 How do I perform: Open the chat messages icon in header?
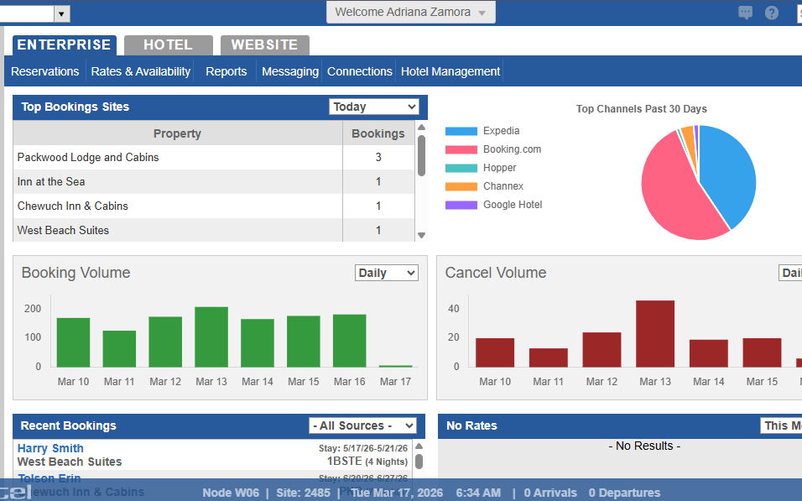[x=745, y=13]
